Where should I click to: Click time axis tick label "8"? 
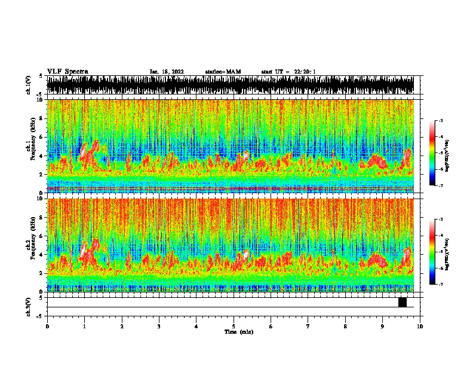(345, 327)
